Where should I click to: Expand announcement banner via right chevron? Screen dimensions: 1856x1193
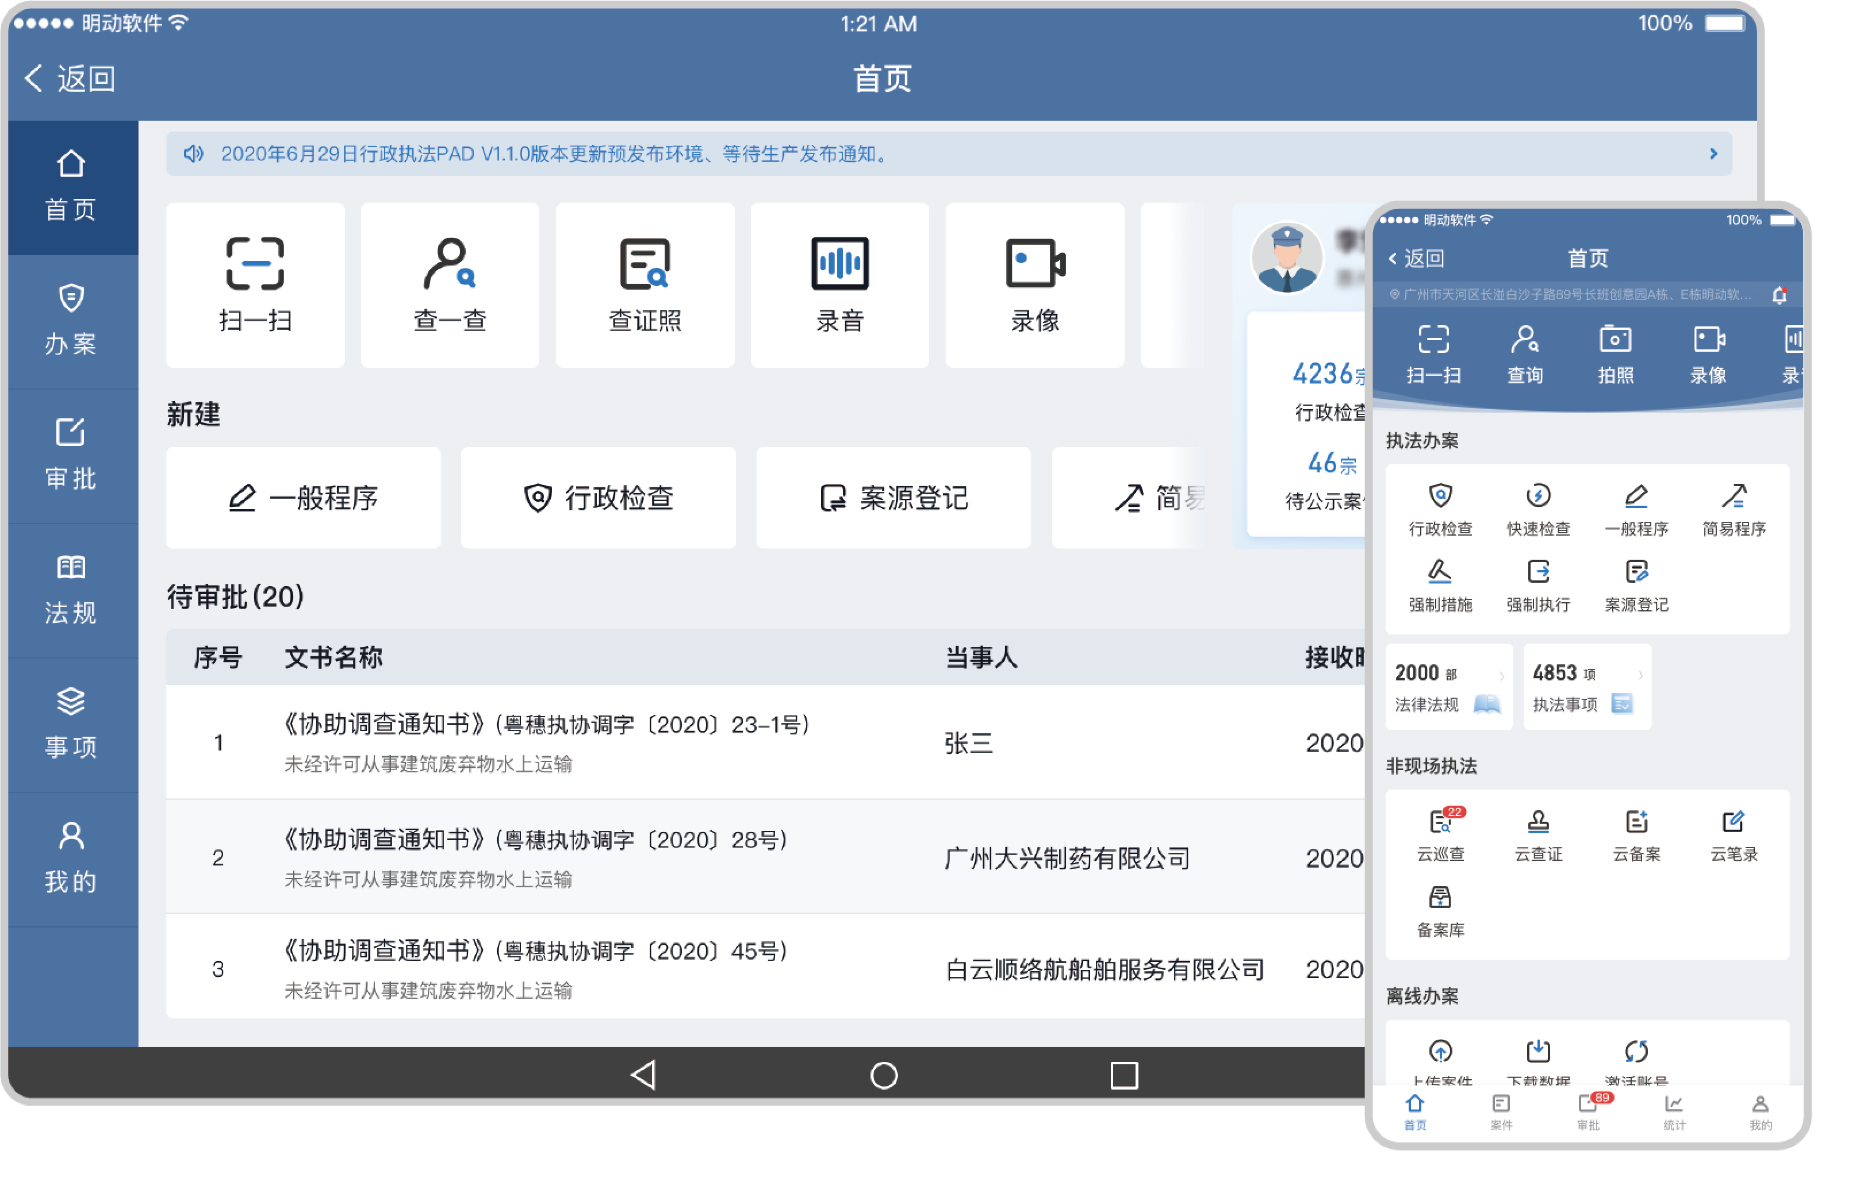pyautogui.click(x=1713, y=153)
